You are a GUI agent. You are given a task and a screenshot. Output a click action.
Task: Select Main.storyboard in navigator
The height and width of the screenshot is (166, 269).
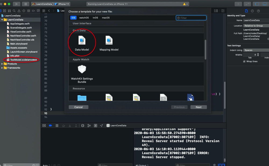(19, 44)
